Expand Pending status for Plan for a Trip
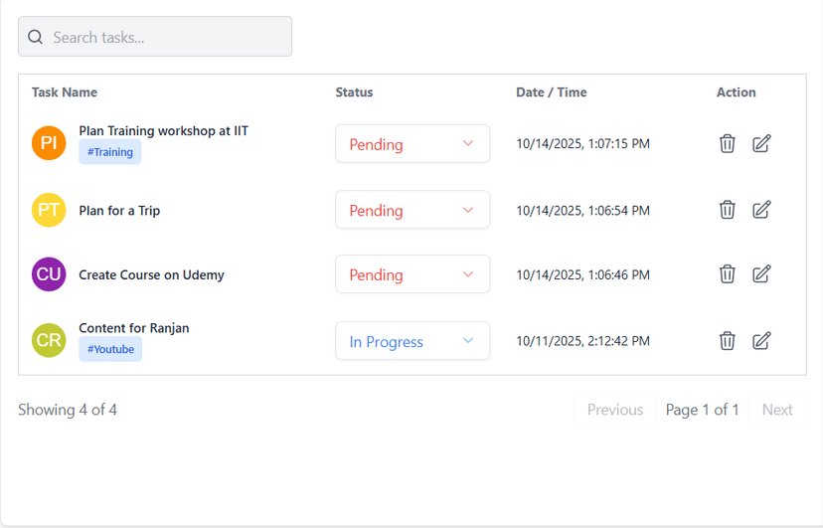 tap(412, 210)
